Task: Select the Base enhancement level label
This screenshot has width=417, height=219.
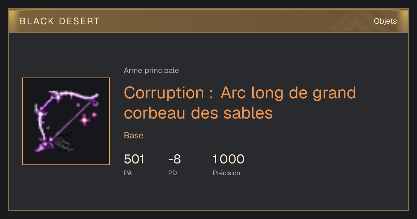Action: 134,136
